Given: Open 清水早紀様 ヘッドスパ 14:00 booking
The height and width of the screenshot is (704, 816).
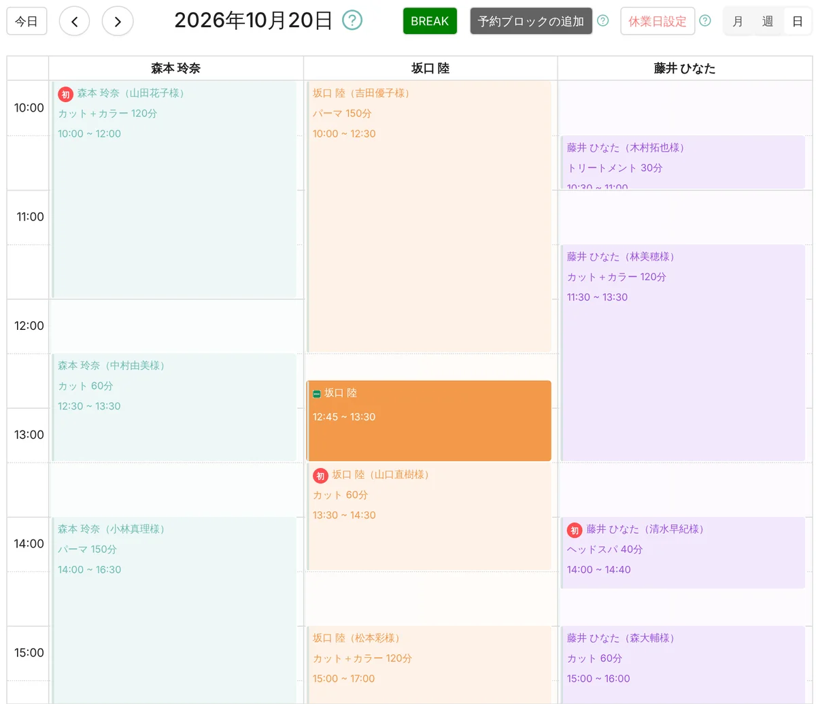Looking at the screenshot, I should tap(683, 552).
